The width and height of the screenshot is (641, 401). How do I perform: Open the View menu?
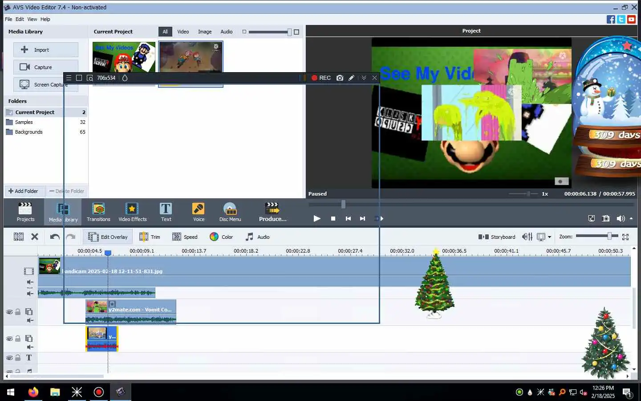[32, 19]
